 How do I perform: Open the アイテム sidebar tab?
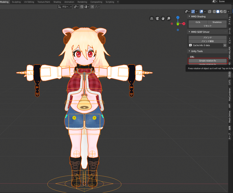click(230, 21)
